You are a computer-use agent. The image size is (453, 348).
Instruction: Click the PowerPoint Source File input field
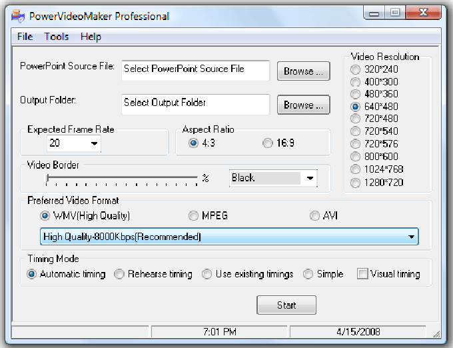point(196,71)
